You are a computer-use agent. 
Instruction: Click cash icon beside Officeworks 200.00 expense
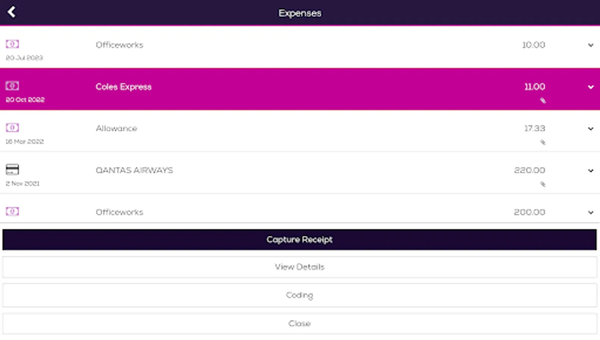pyautogui.click(x=12, y=212)
